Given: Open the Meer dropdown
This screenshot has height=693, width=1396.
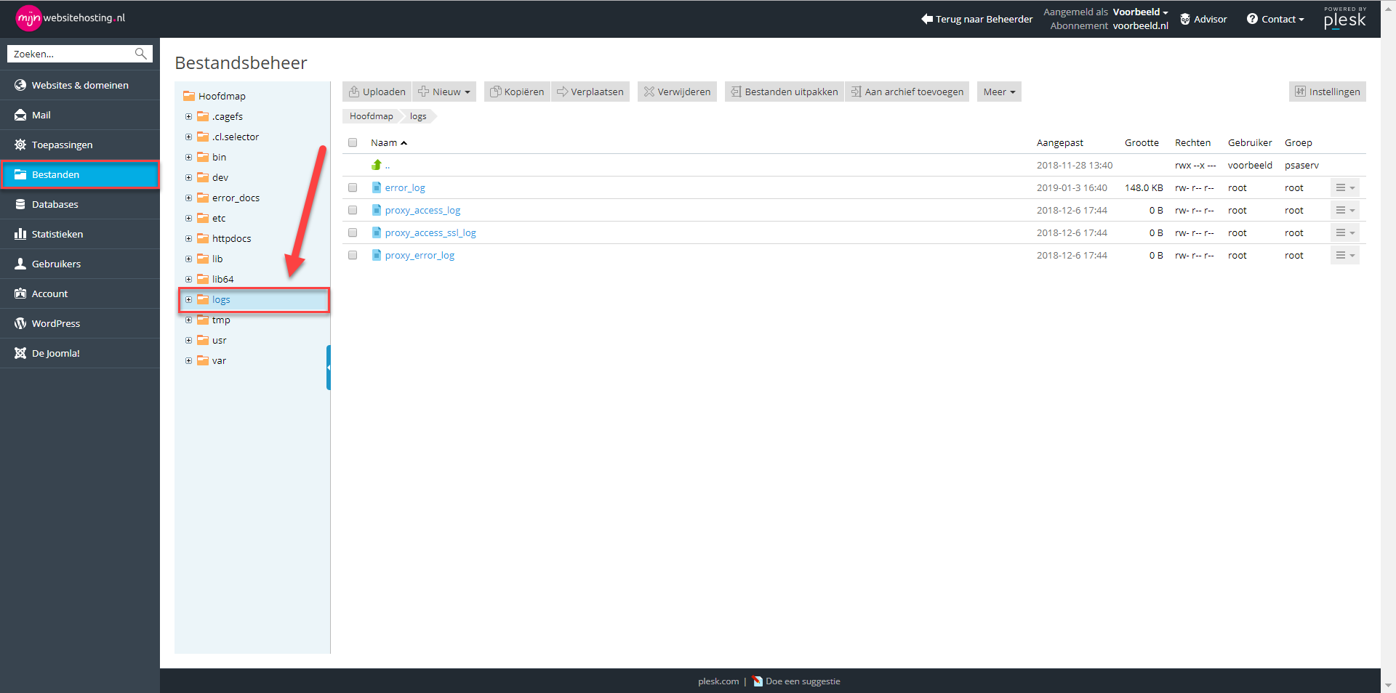Looking at the screenshot, I should 999,92.
